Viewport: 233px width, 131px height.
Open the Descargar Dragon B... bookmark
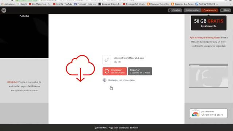point(110,4)
